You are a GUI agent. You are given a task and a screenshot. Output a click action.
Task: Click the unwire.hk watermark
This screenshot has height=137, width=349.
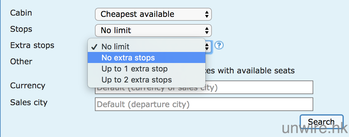point(314,129)
